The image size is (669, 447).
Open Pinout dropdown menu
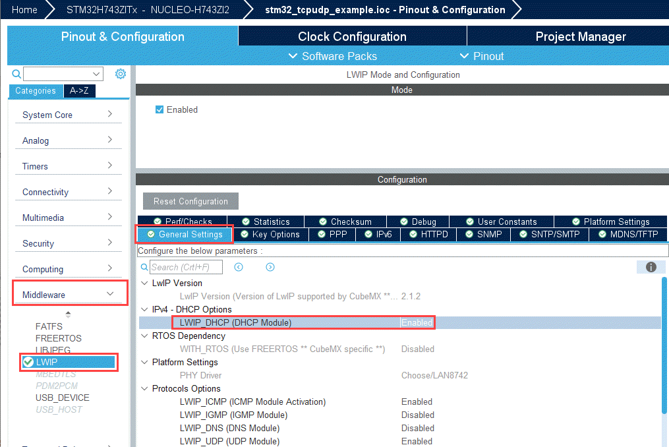[482, 56]
